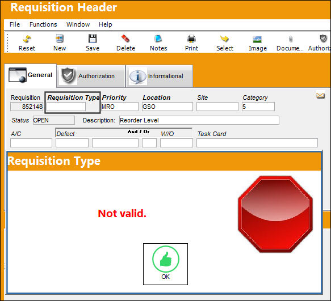Click the Requisition number field 852148
The height and width of the screenshot is (301, 331).
pyautogui.click(x=27, y=107)
